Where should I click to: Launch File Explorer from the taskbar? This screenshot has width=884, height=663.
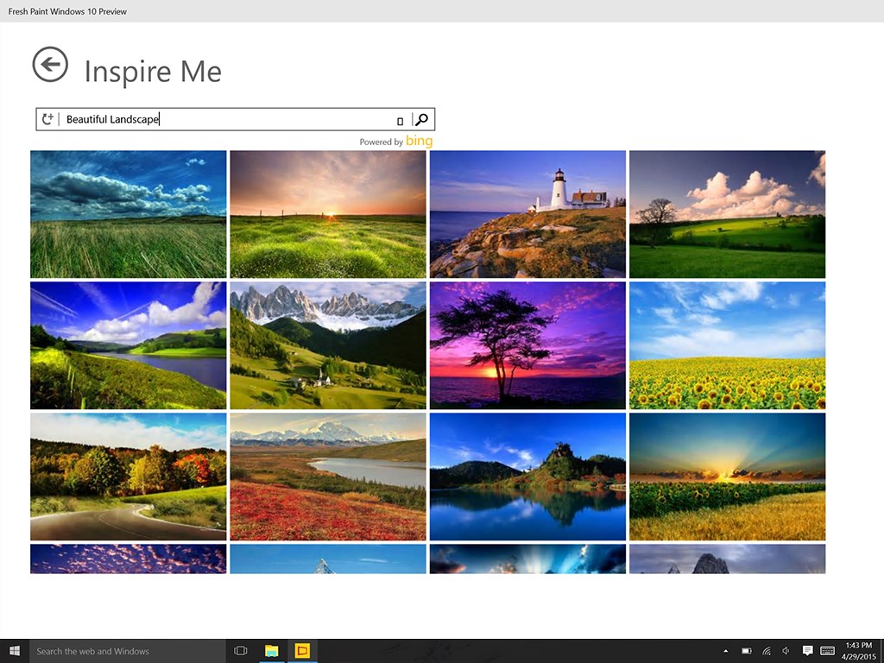coord(272,651)
